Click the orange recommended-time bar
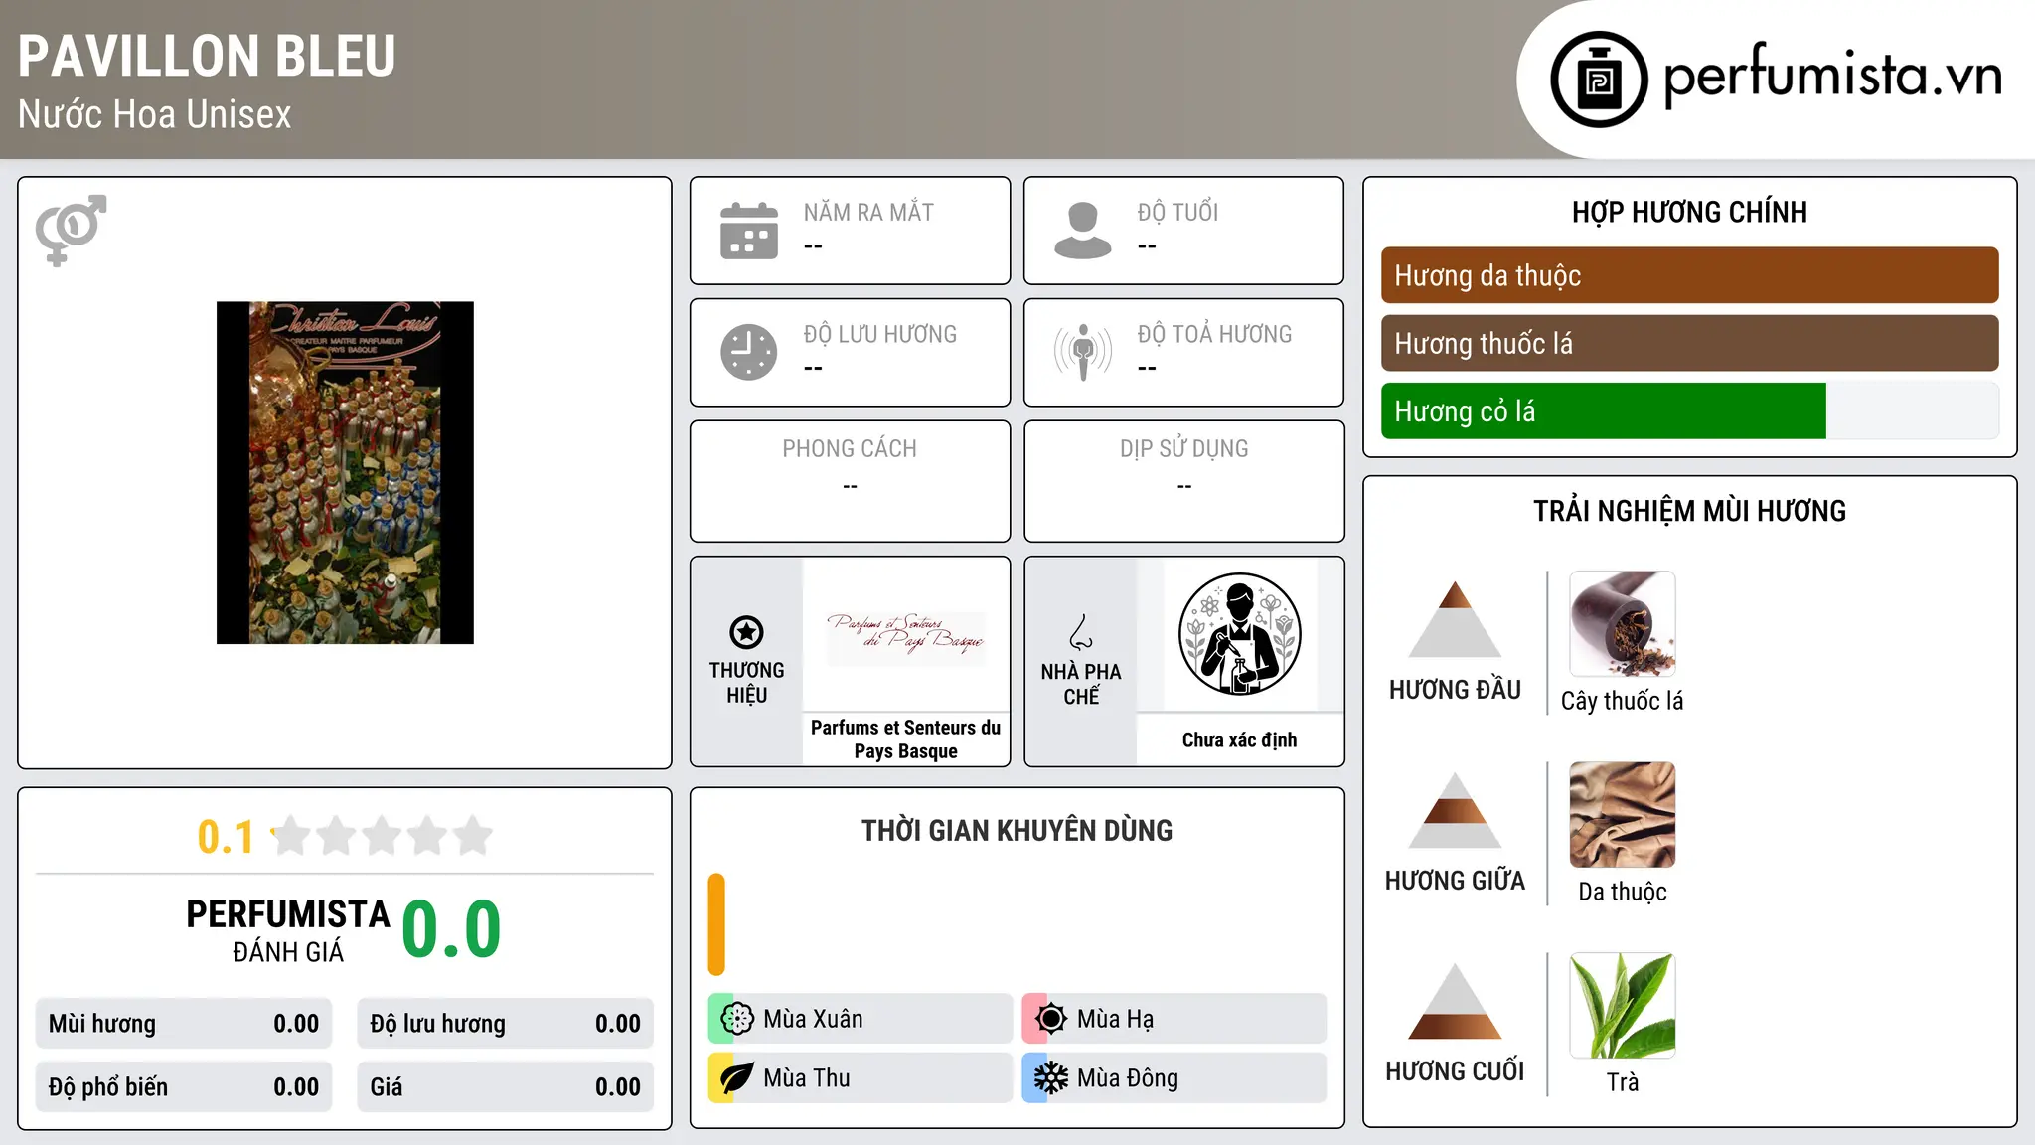The height and width of the screenshot is (1145, 2035). point(716,924)
